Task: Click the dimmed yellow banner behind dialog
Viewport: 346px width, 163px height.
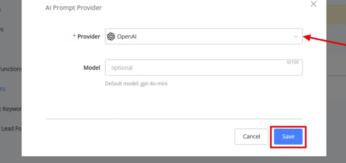Action: pyautogui.click(x=336, y=15)
